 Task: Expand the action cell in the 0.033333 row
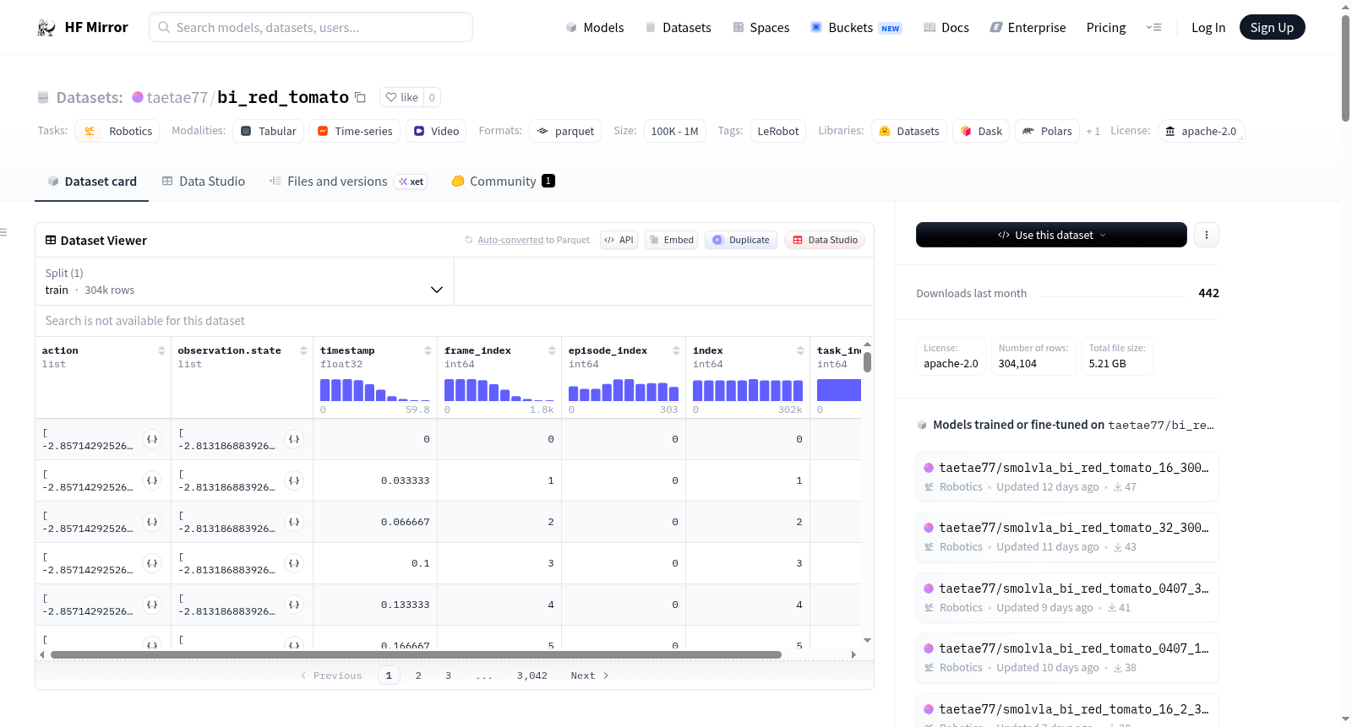[152, 480]
